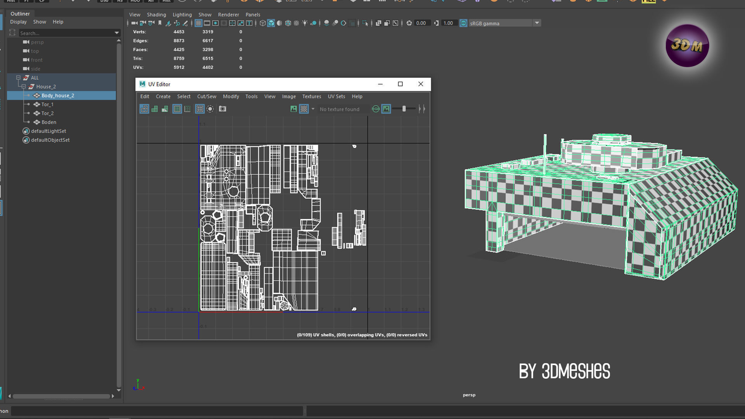Click UV Editor internal borders icon
Image resolution: width=745 pixels, height=419 pixels.
(187, 109)
